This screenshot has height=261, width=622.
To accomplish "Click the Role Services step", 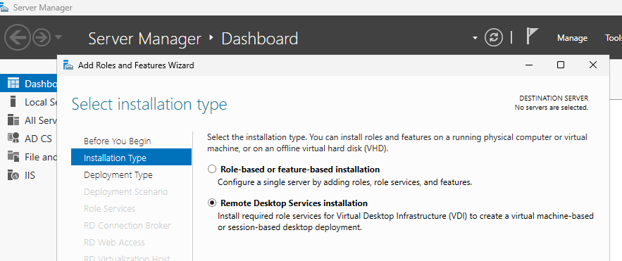I will [109, 208].
